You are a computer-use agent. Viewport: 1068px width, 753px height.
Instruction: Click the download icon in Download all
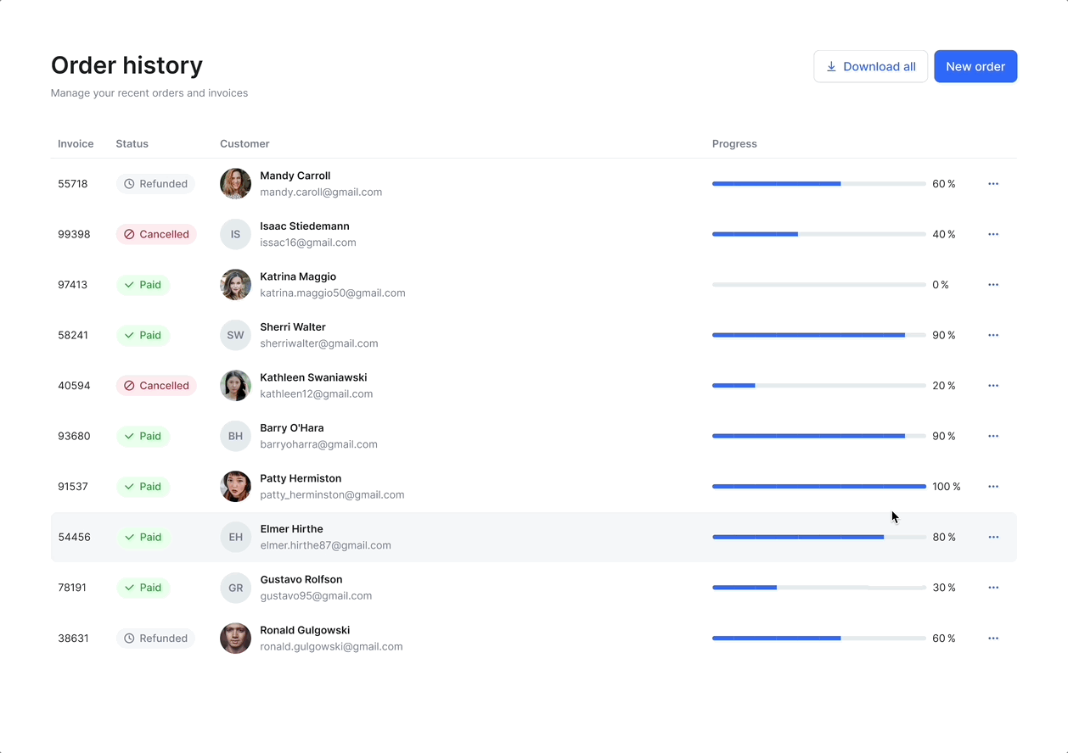(831, 67)
